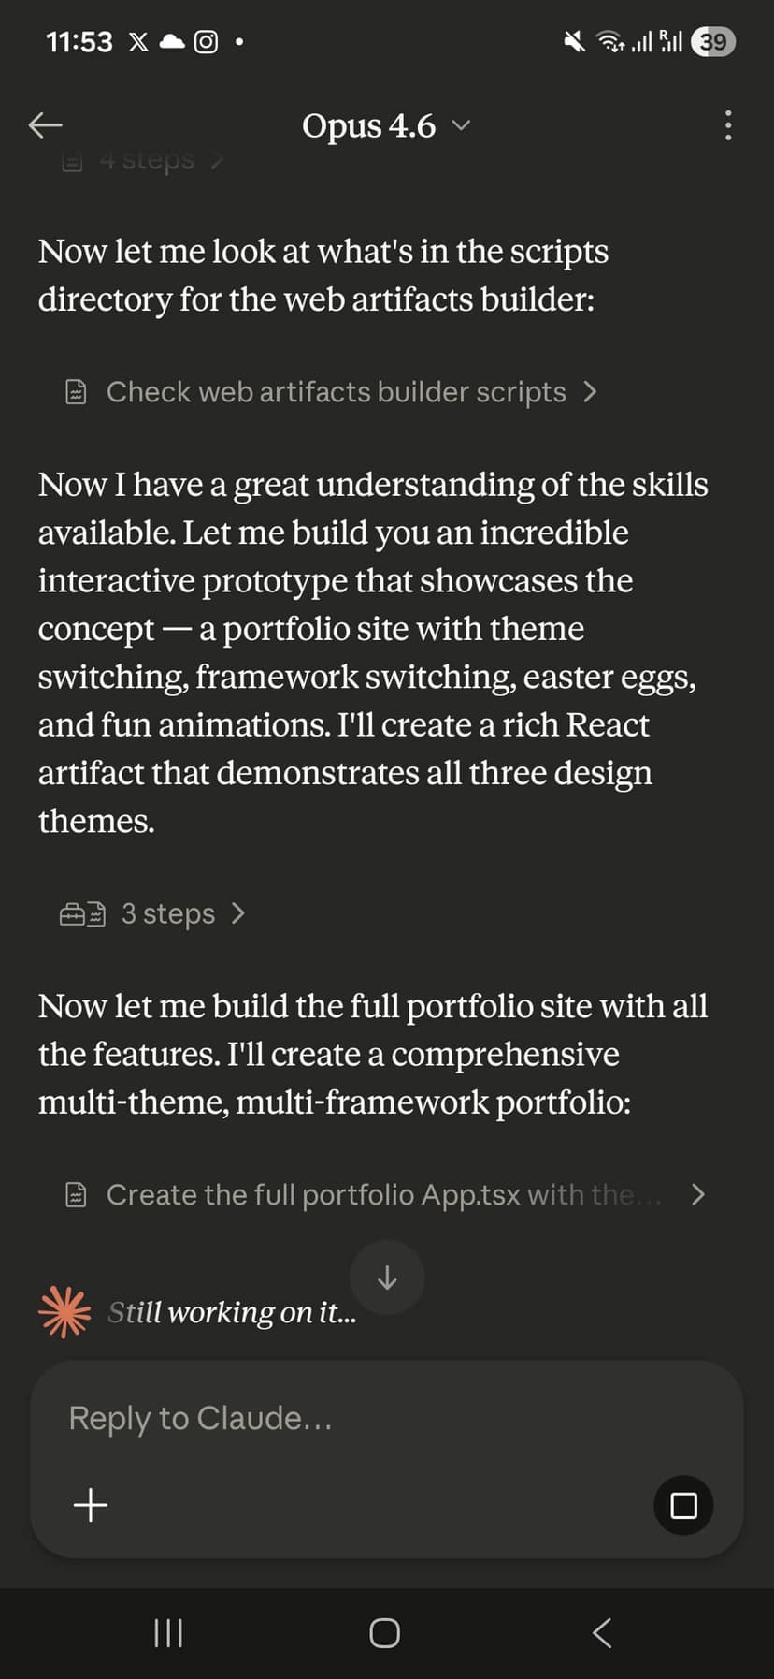Image resolution: width=774 pixels, height=1679 pixels.
Task: Tap the X notification icon in status bar
Action: coord(138,42)
